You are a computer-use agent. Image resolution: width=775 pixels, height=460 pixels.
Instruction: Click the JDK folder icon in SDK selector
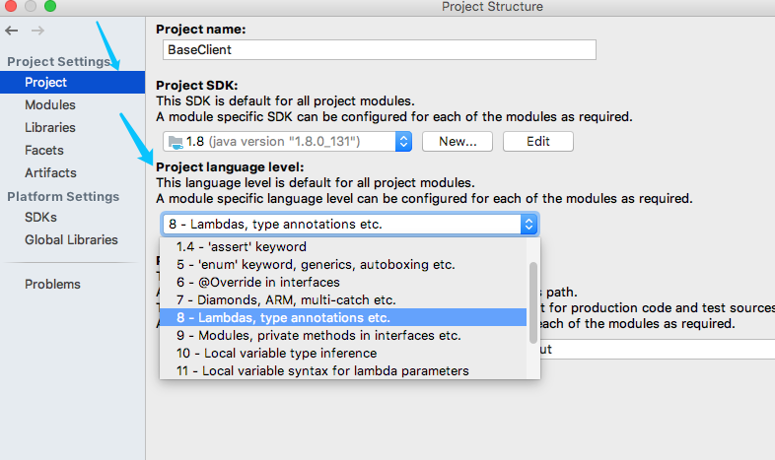pos(176,142)
